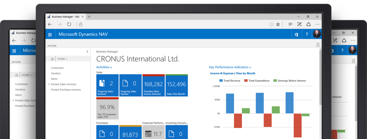Open Help icon in right background window
This screenshot has height=139, width=367.
[x=342, y=50]
